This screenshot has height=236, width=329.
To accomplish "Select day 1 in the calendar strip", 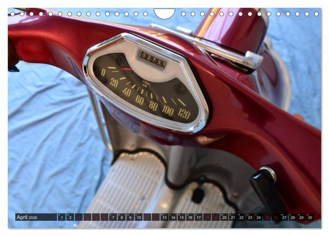I will coord(61,217).
